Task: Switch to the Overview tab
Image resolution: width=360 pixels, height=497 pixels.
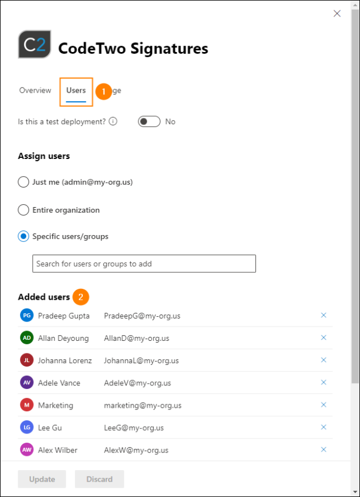Action: click(x=35, y=90)
